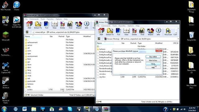Screen dimensions: 199x112
Task: Click WinRAR taskbar button
Action: (106, 109)
